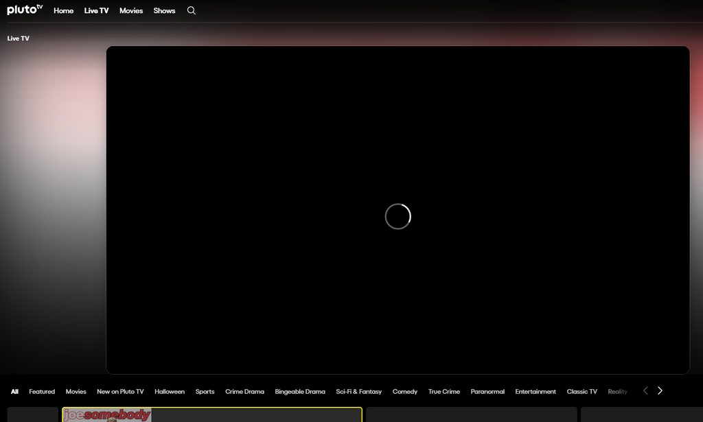Select the Entertainment category
The image size is (703, 422).
[535, 392]
